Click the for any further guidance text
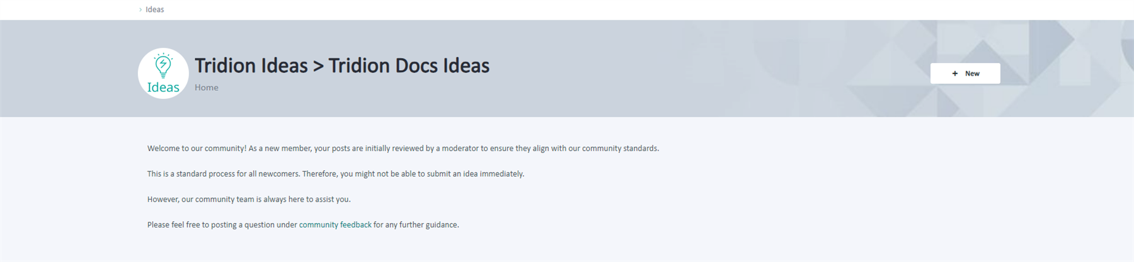The height and width of the screenshot is (262, 1134). 416,225
